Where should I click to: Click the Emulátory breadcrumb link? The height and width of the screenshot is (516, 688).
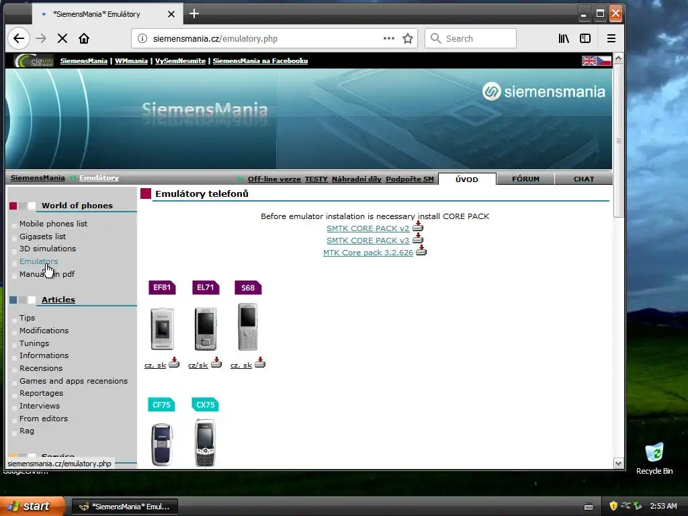[99, 177]
